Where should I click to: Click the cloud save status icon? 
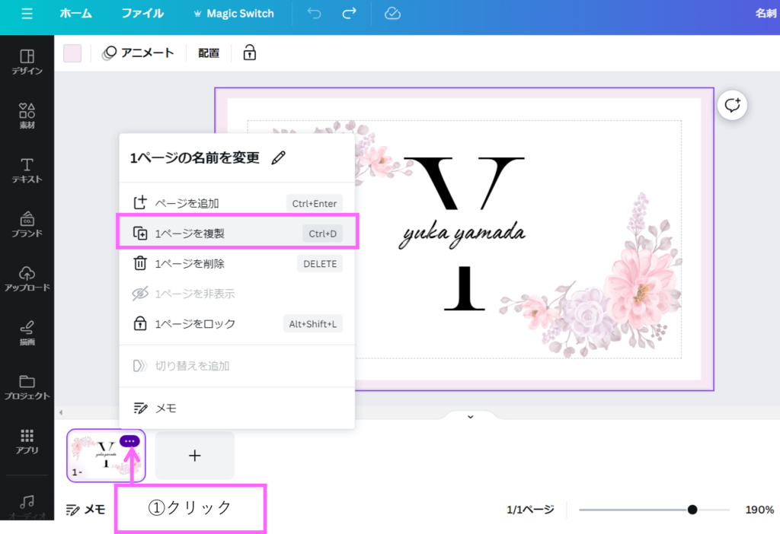click(x=392, y=14)
